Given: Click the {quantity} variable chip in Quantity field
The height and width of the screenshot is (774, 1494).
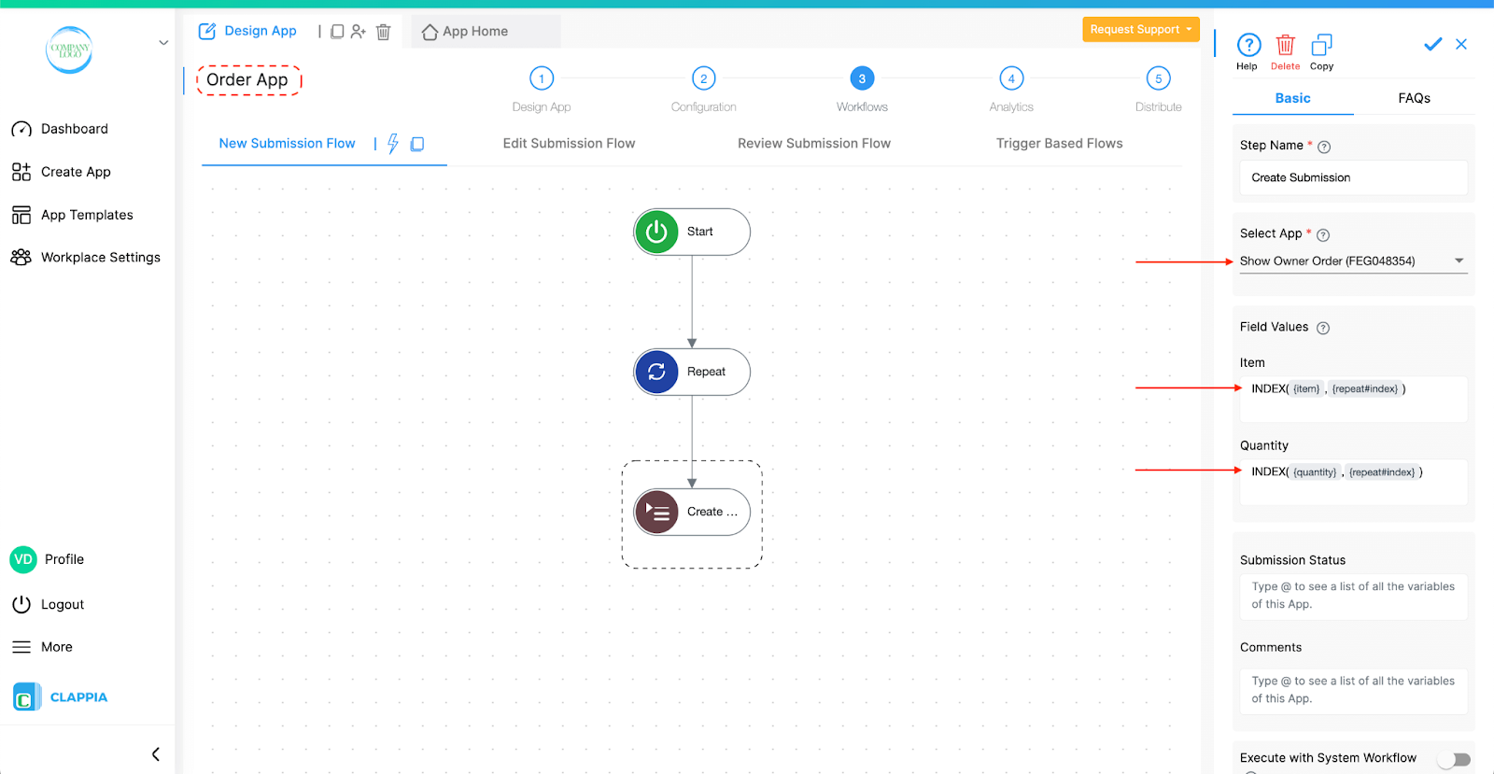Looking at the screenshot, I should point(1315,472).
